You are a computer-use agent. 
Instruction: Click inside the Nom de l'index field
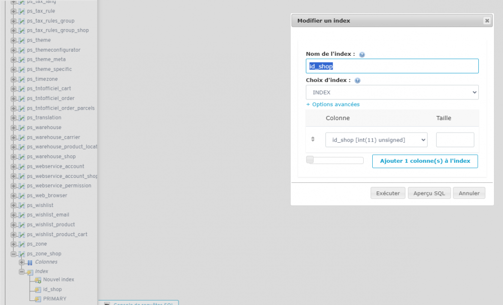(x=392, y=66)
